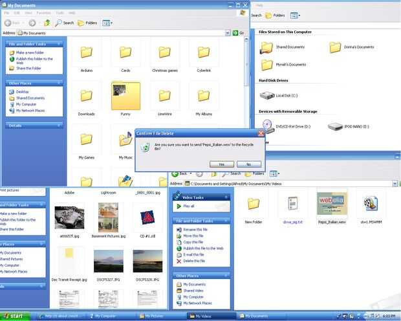The width and height of the screenshot is (401, 321).
Task: Open the View menu in My Documents window
Action: click(x=28, y=13)
